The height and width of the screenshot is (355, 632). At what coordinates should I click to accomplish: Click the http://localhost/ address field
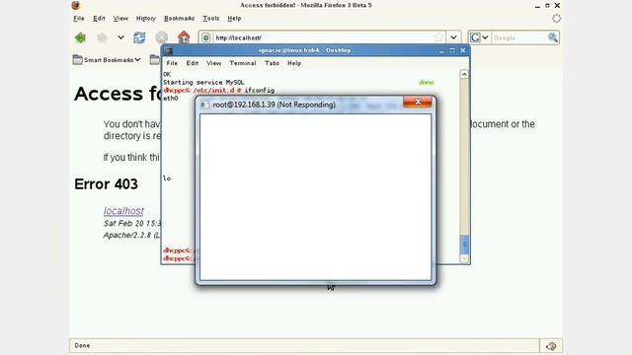[x=323, y=37]
